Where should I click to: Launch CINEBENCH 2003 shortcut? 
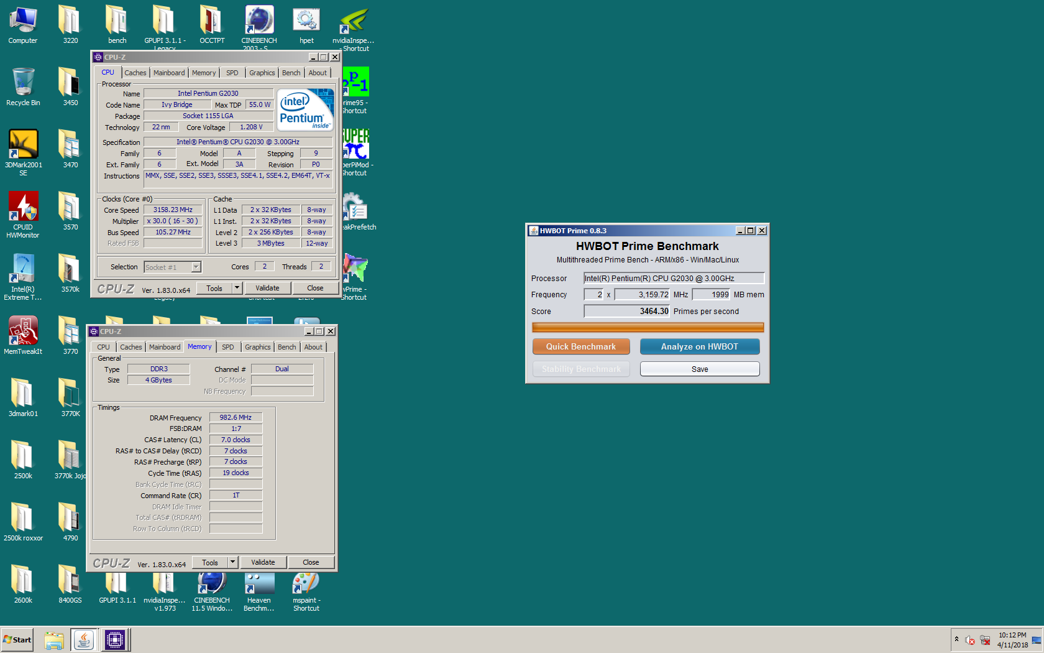click(x=259, y=28)
